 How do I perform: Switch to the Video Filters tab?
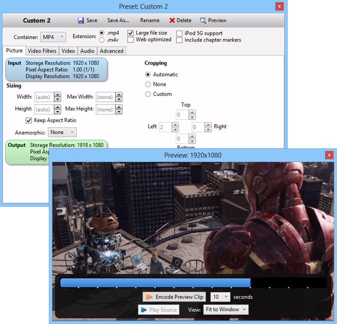(42, 51)
